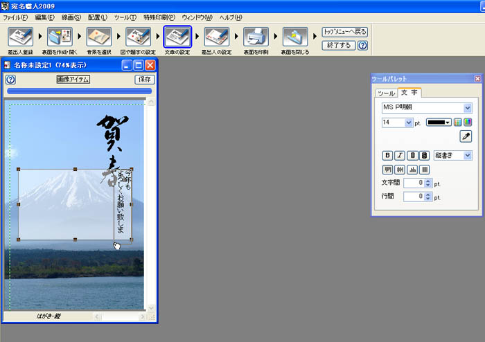Open the 図や題字の設定 step icon
Viewport: 485px width, 342px height.
(x=138, y=38)
